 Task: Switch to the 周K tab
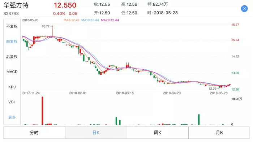[x=158, y=133]
